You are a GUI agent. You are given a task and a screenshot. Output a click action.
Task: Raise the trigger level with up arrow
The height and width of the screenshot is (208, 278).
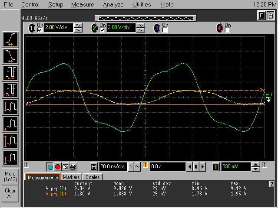256,165
